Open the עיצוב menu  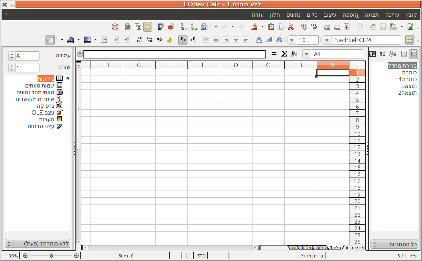[x=330, y=15]
